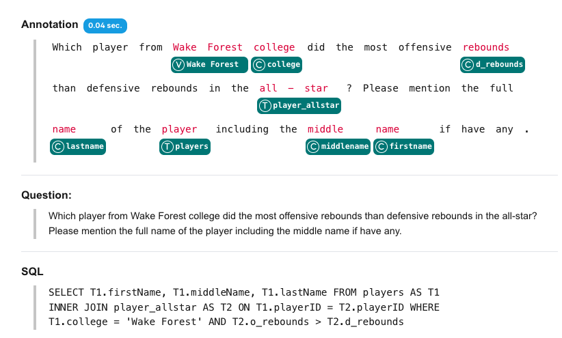562x338 pixels.
Task: Select the red highlighted word "Wake"
Action: click(185, 47)
